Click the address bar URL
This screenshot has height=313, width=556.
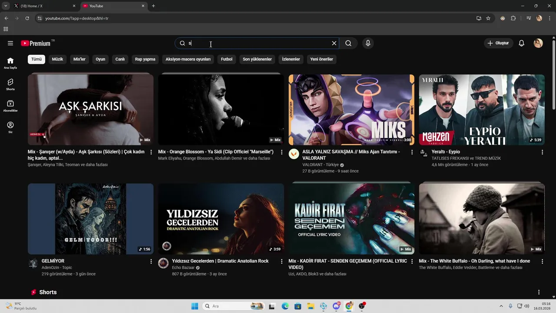(77, 18)
